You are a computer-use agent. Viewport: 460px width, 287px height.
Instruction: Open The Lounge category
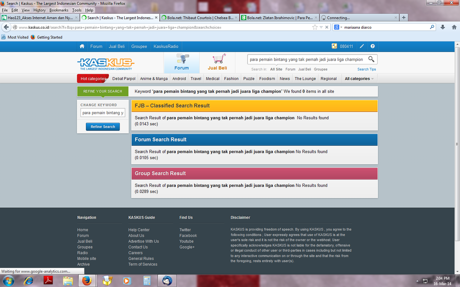(x=305, y=79)
